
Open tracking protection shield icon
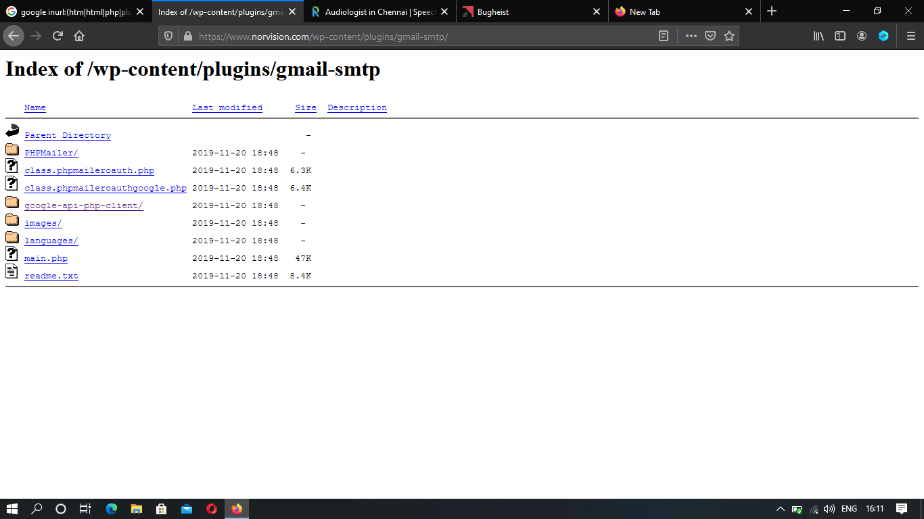click(169, 36)
